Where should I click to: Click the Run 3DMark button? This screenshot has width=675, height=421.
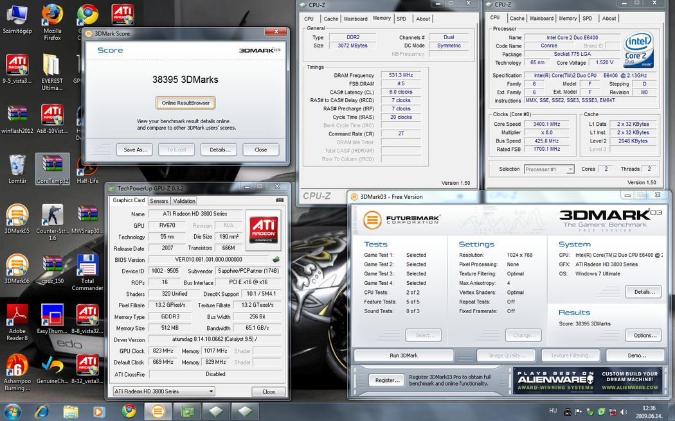click(403, 356)
